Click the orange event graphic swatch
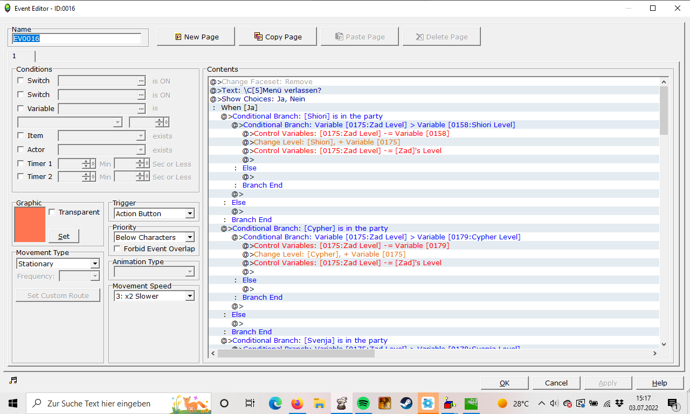Image resolution: width=690 pixels, height=414 pixels. [x=30, y=225]
